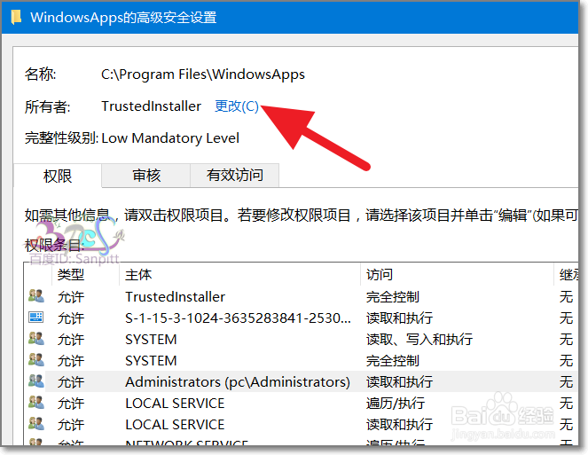Click the user icon of SYSTEM 读取、写入和执行 row
Image resolution: width=588 pixels, height=455 pixels.
pyautogui.click(x=36, y=338)
